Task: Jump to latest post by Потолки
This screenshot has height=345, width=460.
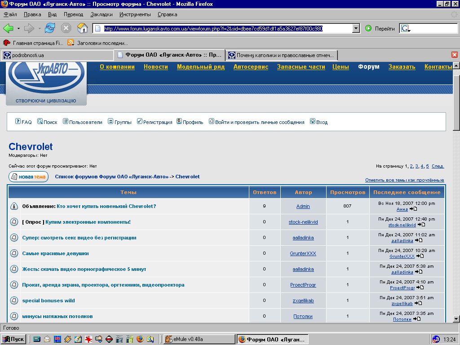Action: (x=416, y=319)
